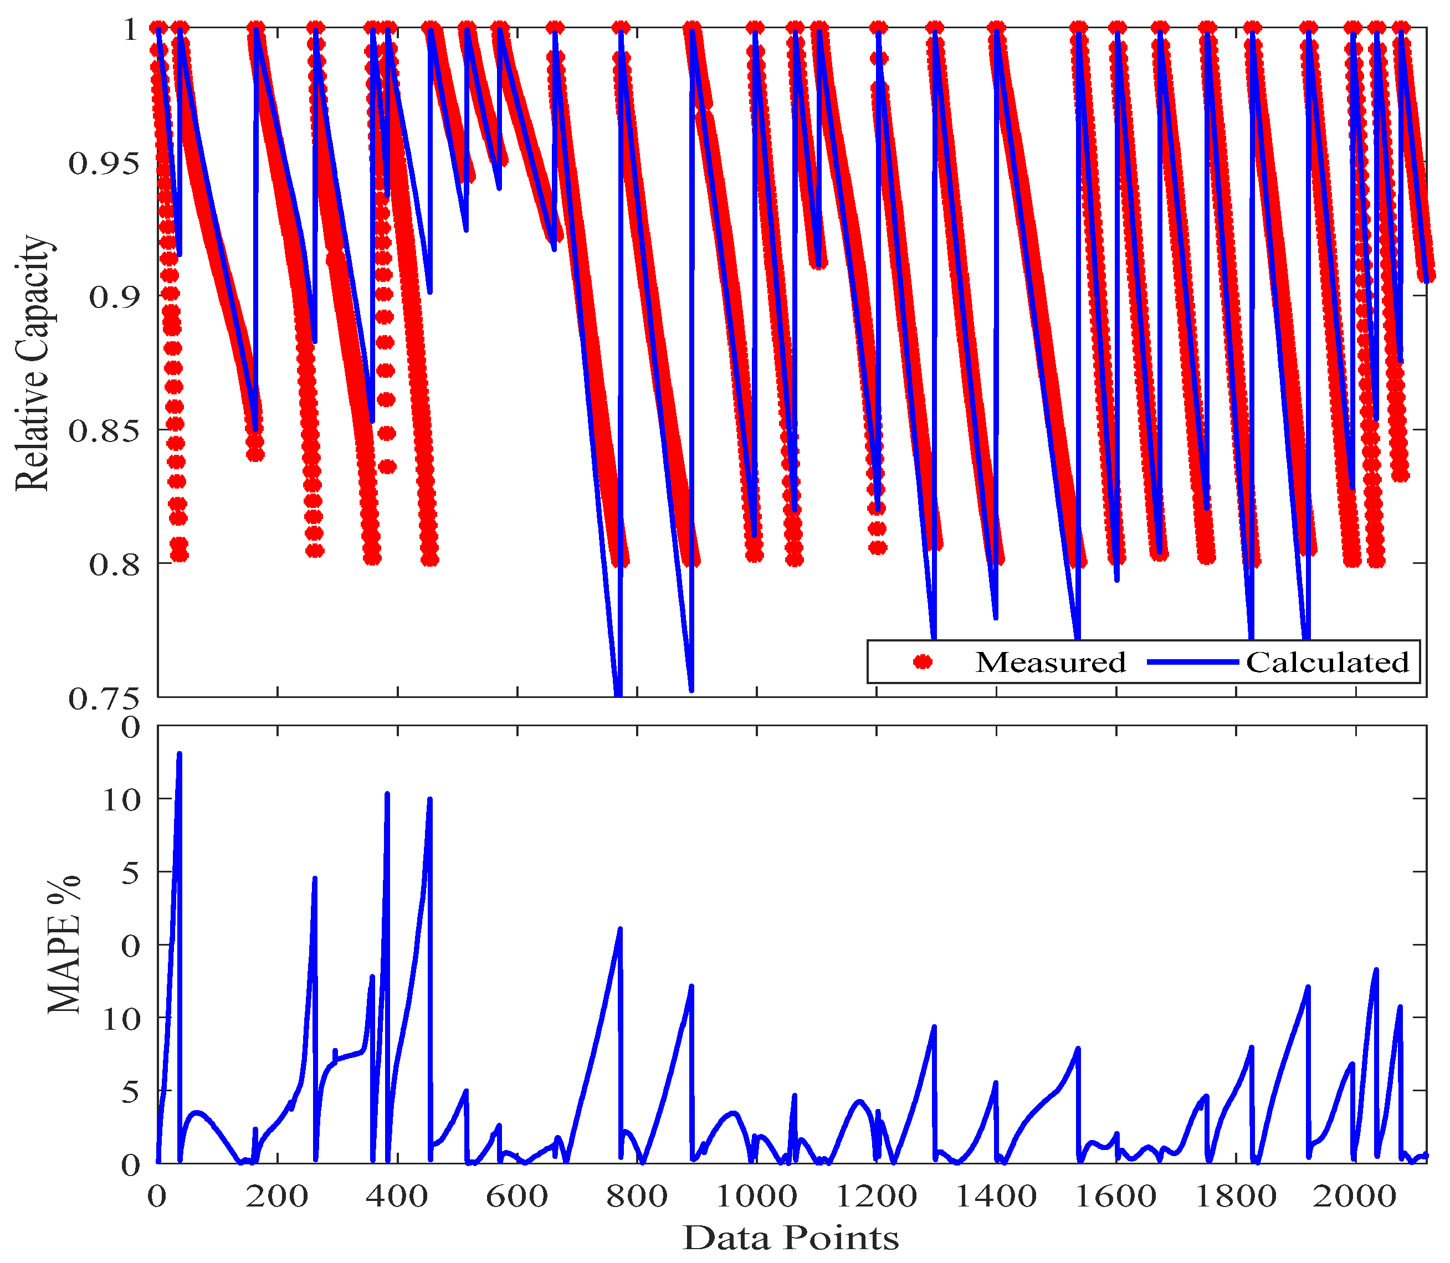Viewport: 1450px width, 1263px height.
Task: Click the top y-axis label 1
Action: 130,29
